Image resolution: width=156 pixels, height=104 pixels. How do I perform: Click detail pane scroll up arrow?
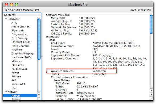click(x=151, y=91)
